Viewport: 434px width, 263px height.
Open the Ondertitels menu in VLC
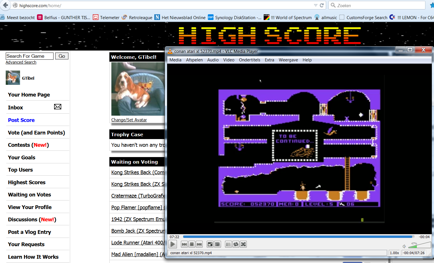[250, 60]
